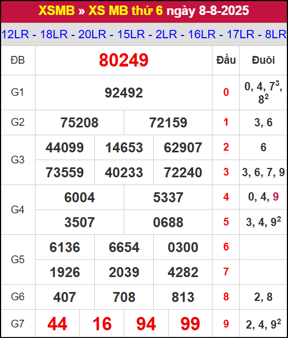This screenshot has height=338, width=288.
Task: Select the red G7 number 44
Action: (x=57, y=324)
